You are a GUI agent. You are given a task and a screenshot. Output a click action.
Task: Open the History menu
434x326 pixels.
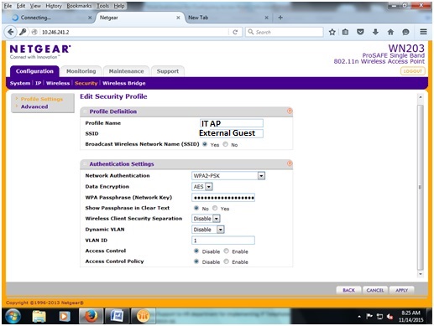point(54,6)
